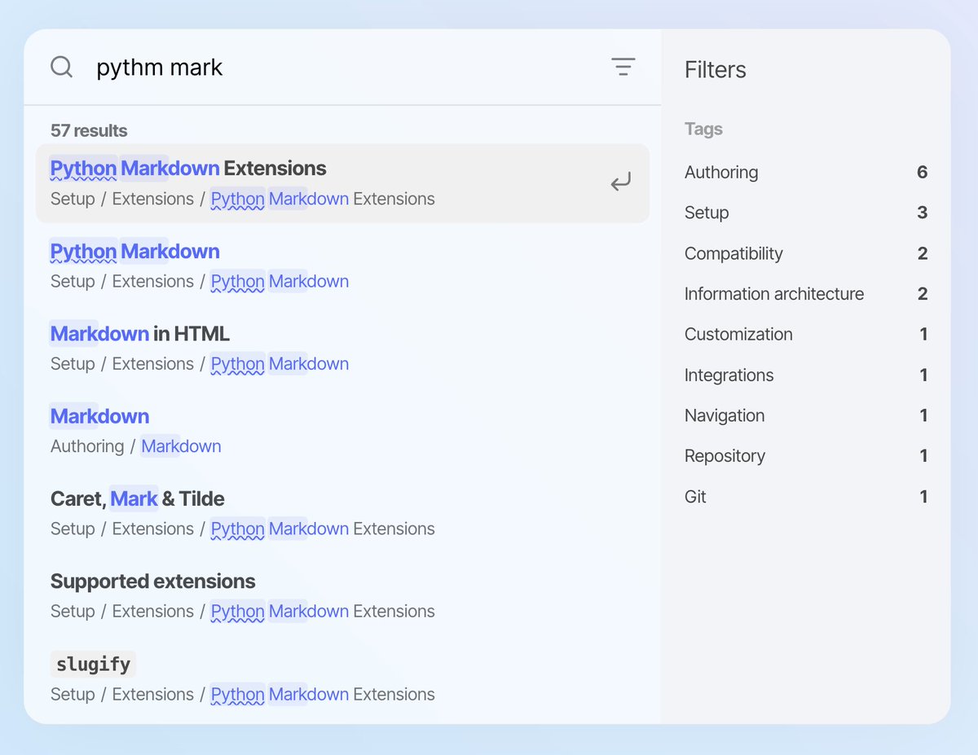Filter by the Customization tag
978x755 pixels.
806,334
